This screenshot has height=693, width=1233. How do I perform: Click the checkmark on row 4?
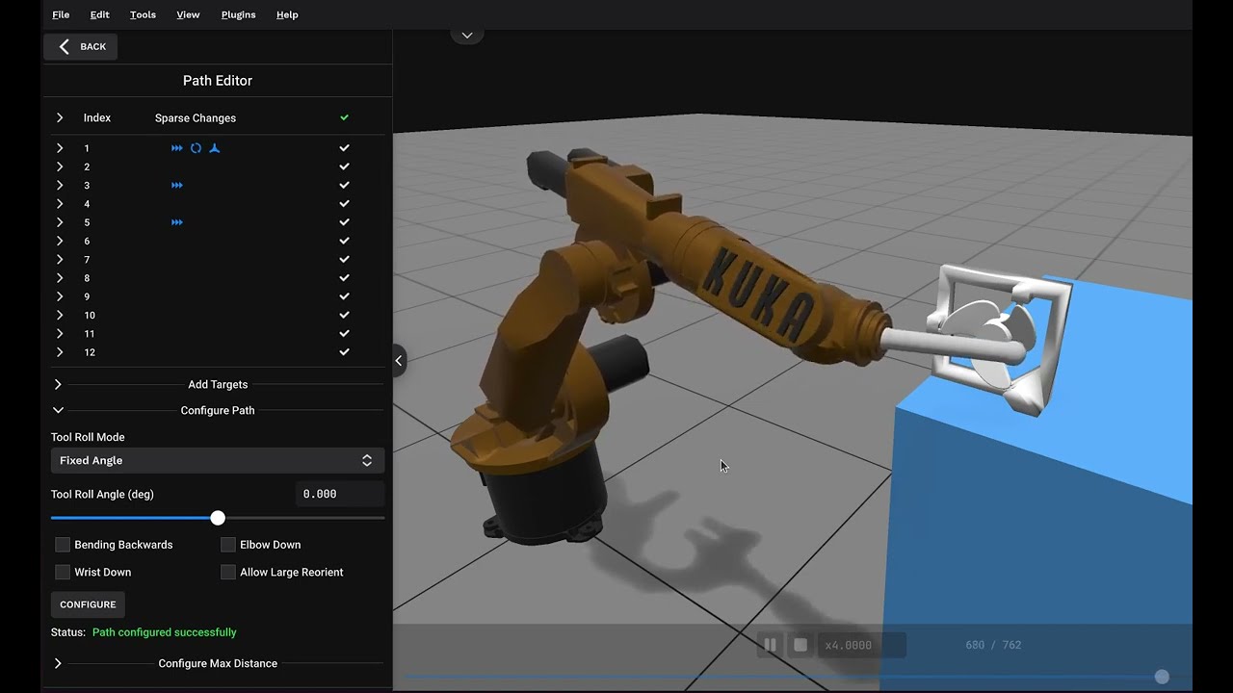(344, 204)
